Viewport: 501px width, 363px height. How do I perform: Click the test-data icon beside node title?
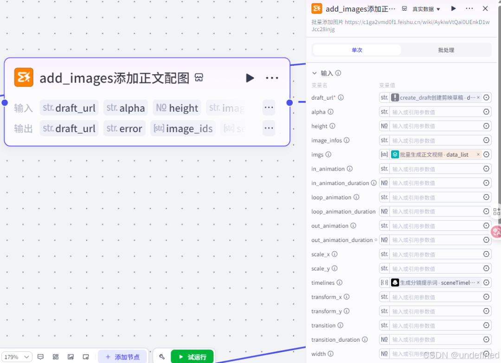coord(199,77)
